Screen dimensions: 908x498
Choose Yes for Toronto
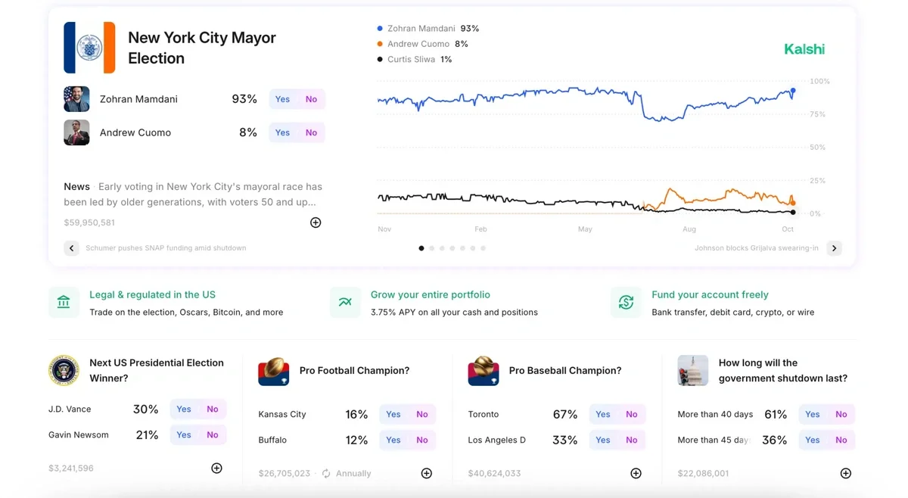click(602, 414)
